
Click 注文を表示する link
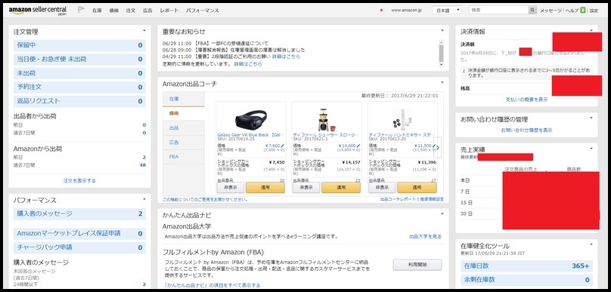click(79, 181)
